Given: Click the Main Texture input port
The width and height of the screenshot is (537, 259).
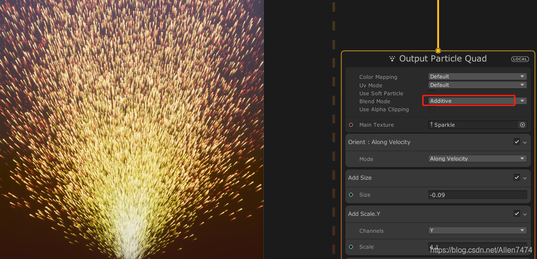Looking at the screenshot, I should pyautogui.click(x=351, y=125).
